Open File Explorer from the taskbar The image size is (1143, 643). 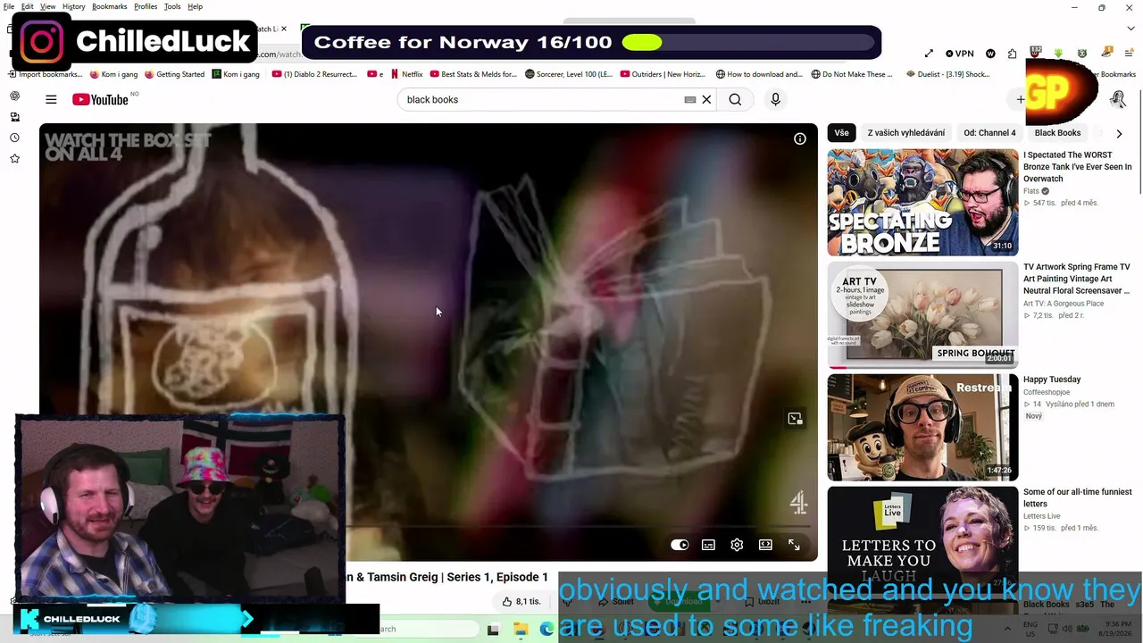tap(520, 630)
